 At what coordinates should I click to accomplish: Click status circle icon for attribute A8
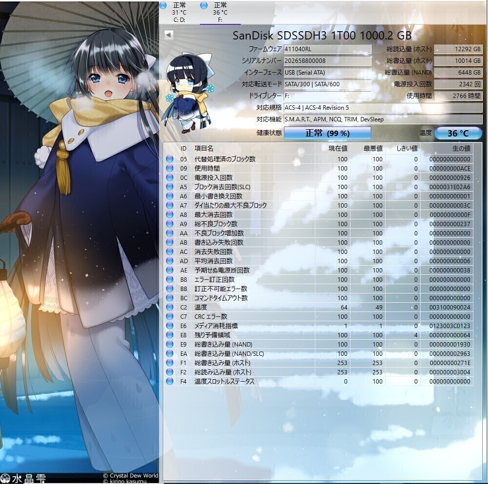click(x=170, y=214)
